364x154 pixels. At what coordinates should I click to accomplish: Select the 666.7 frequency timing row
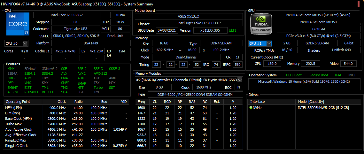189,146
